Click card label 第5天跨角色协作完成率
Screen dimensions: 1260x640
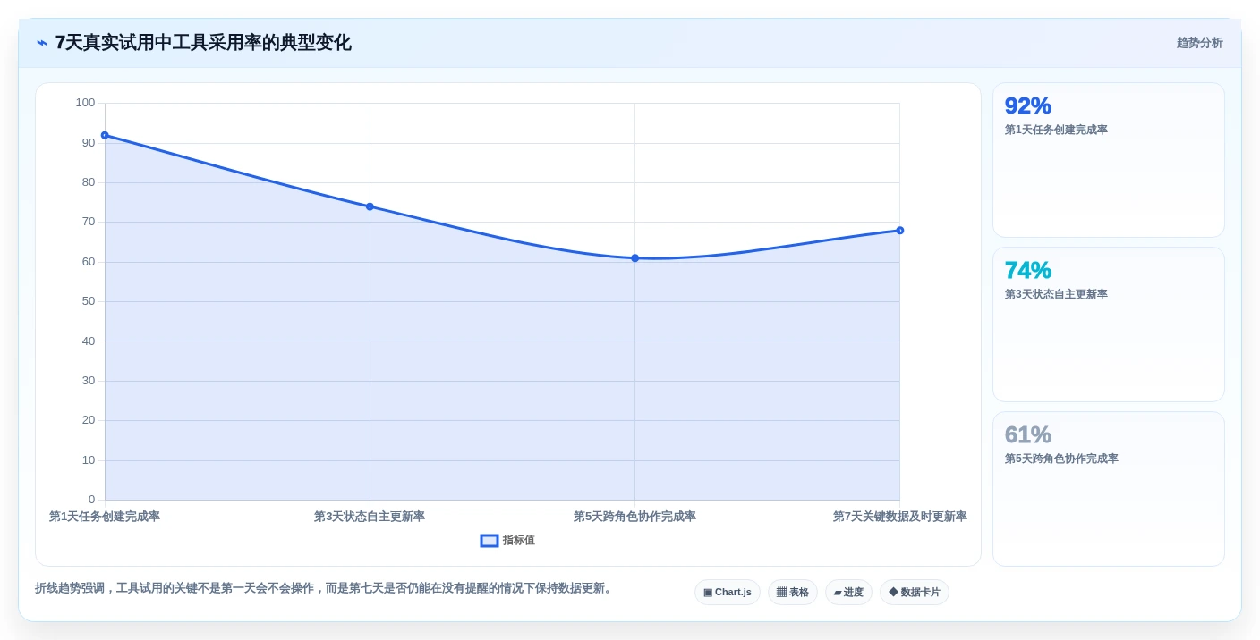click(1061, 459)
